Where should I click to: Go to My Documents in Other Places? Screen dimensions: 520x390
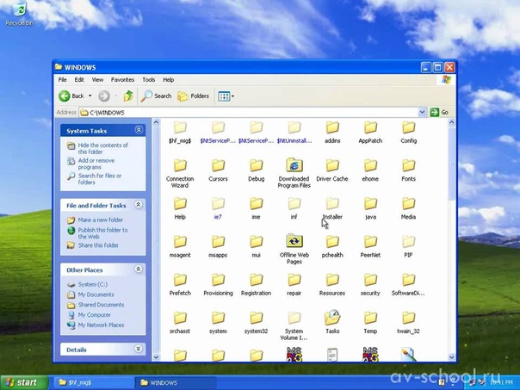click(x=96, y=294)
